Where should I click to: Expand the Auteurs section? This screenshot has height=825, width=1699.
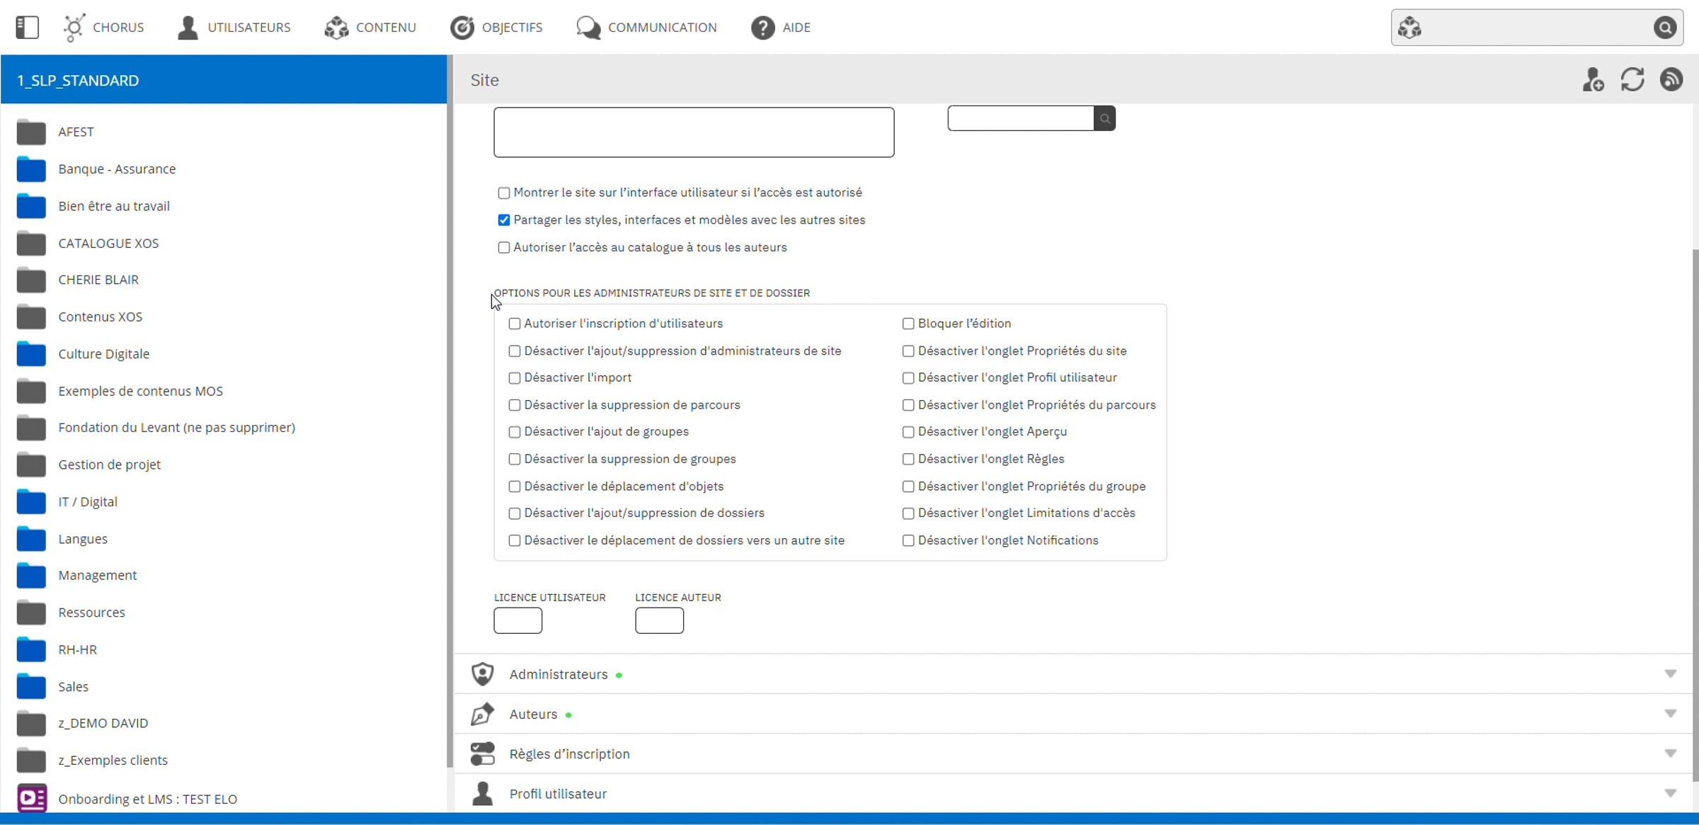point(1670,713)
